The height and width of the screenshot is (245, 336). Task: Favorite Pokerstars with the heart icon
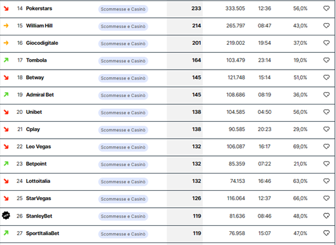point(326,8)
